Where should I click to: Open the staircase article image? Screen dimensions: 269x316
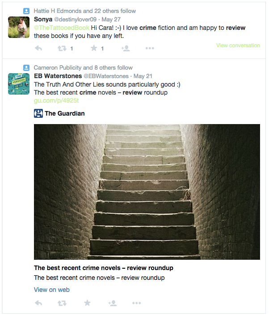click(x=147, y=191)
